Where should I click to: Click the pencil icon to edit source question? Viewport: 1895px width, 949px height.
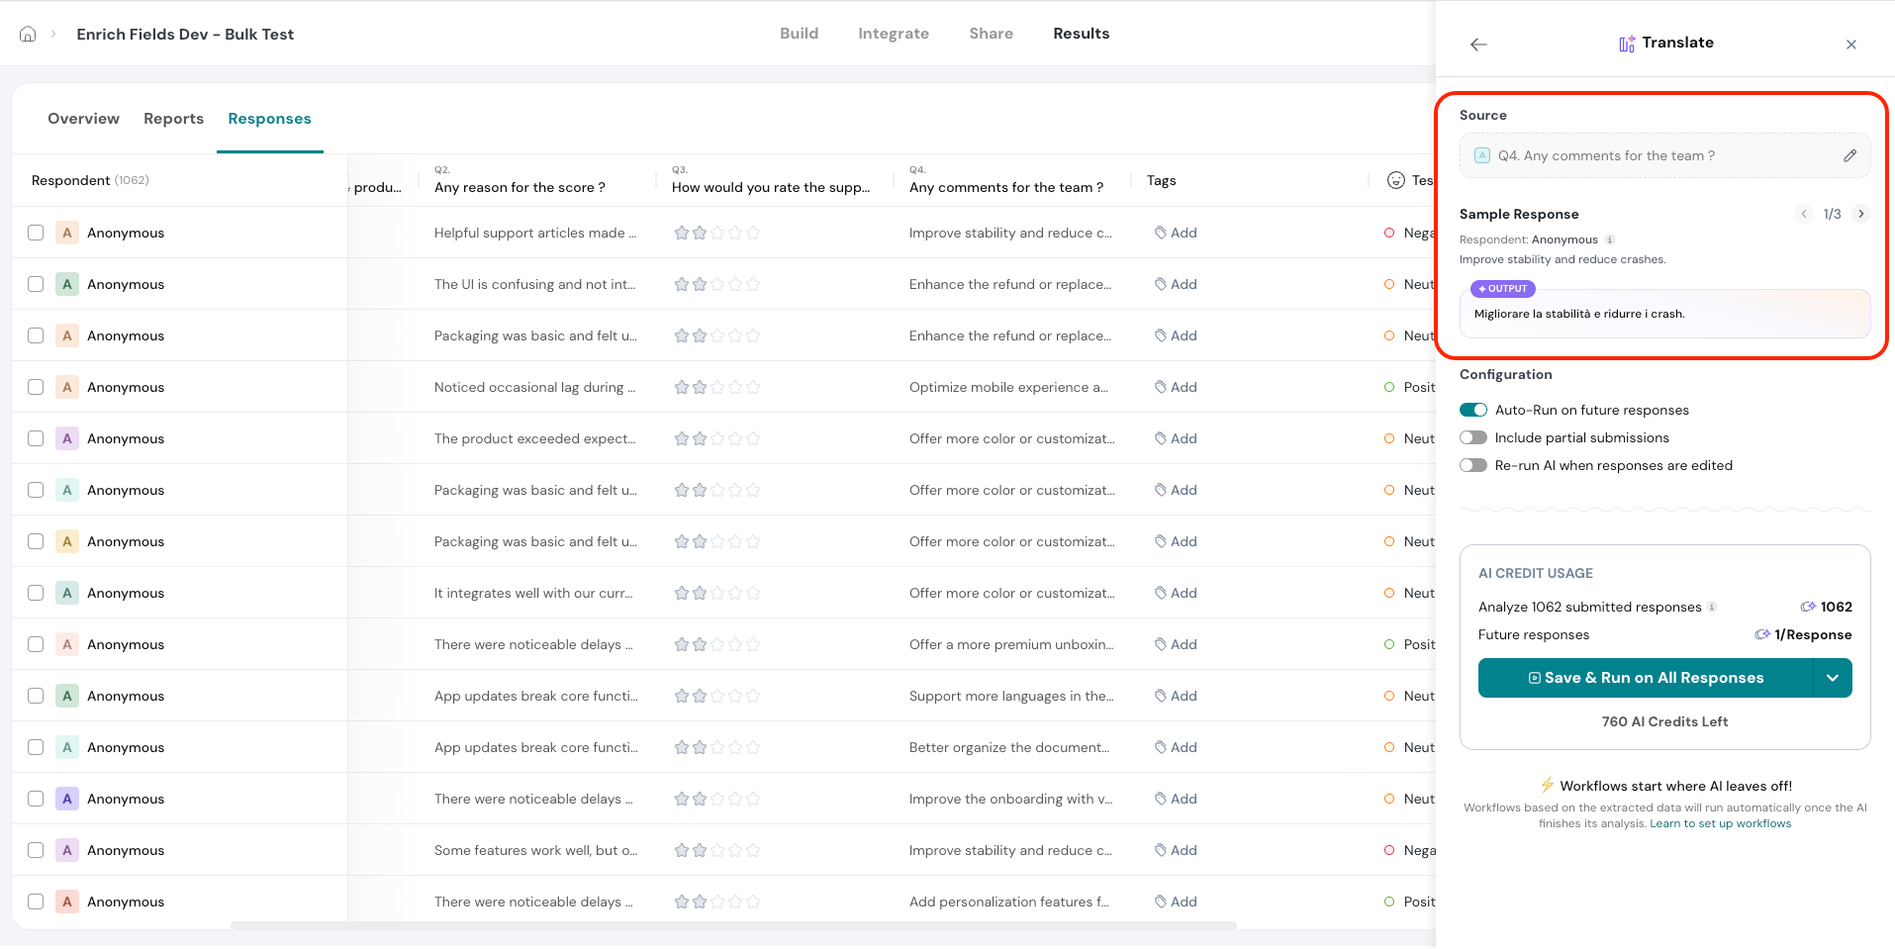[x=1849, y=155]
